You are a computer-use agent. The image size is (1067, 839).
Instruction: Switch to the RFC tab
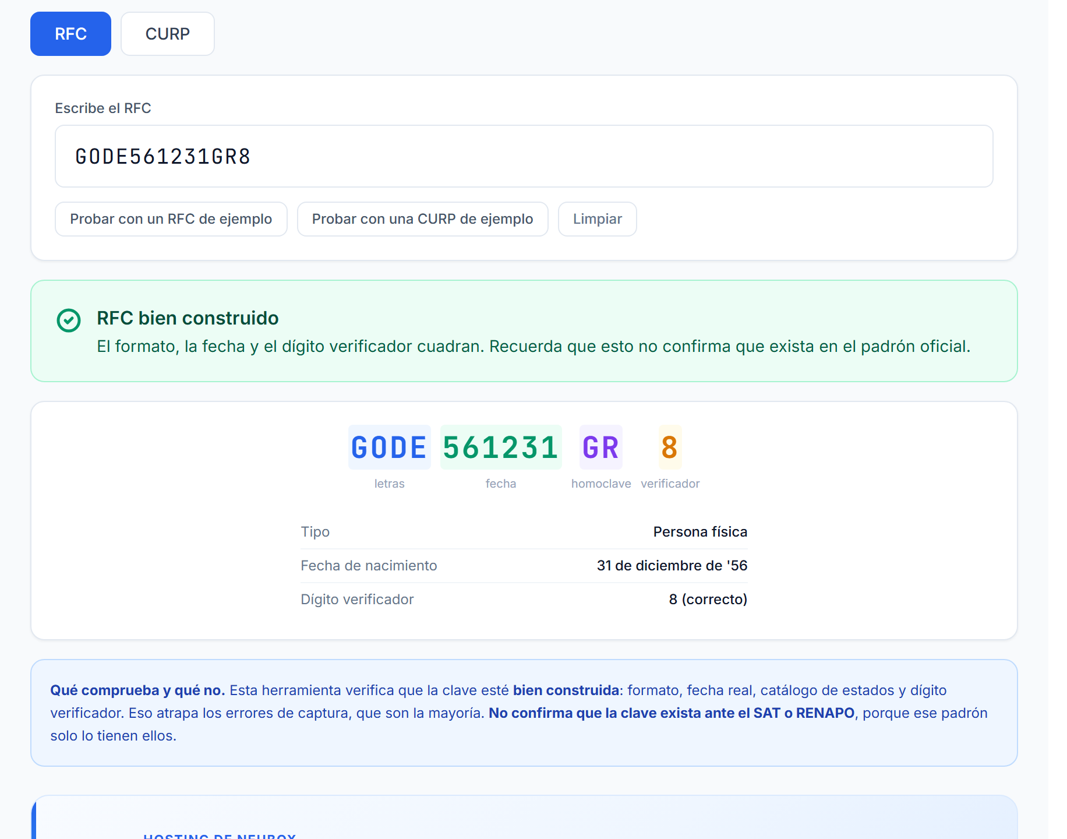pos(70,34)
